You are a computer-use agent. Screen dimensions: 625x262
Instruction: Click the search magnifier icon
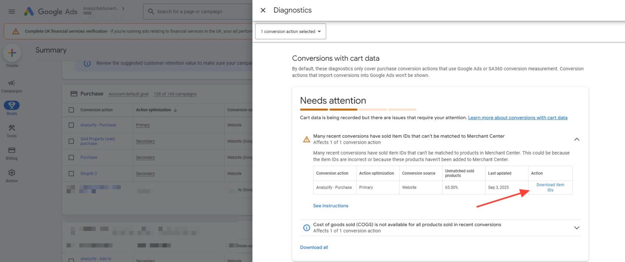tap(151, 12)
